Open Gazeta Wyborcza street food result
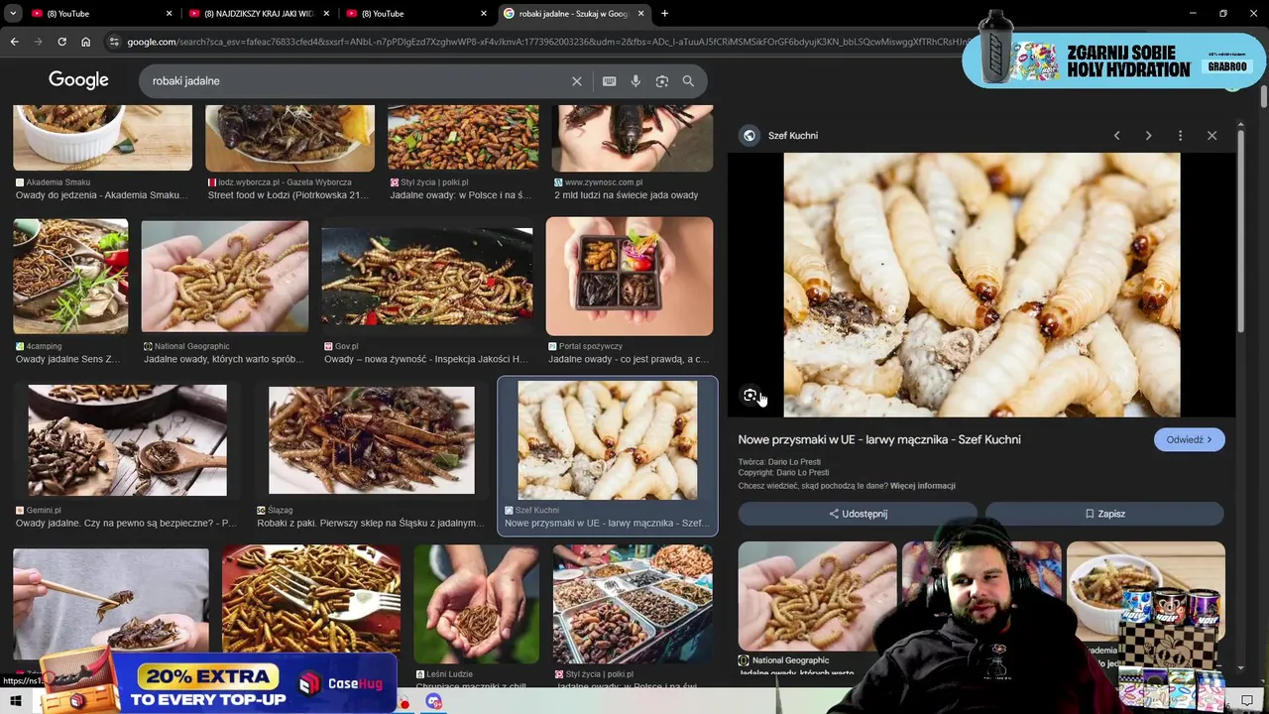The width and height of the screenshot is (1269, 714). click(289, 139)
